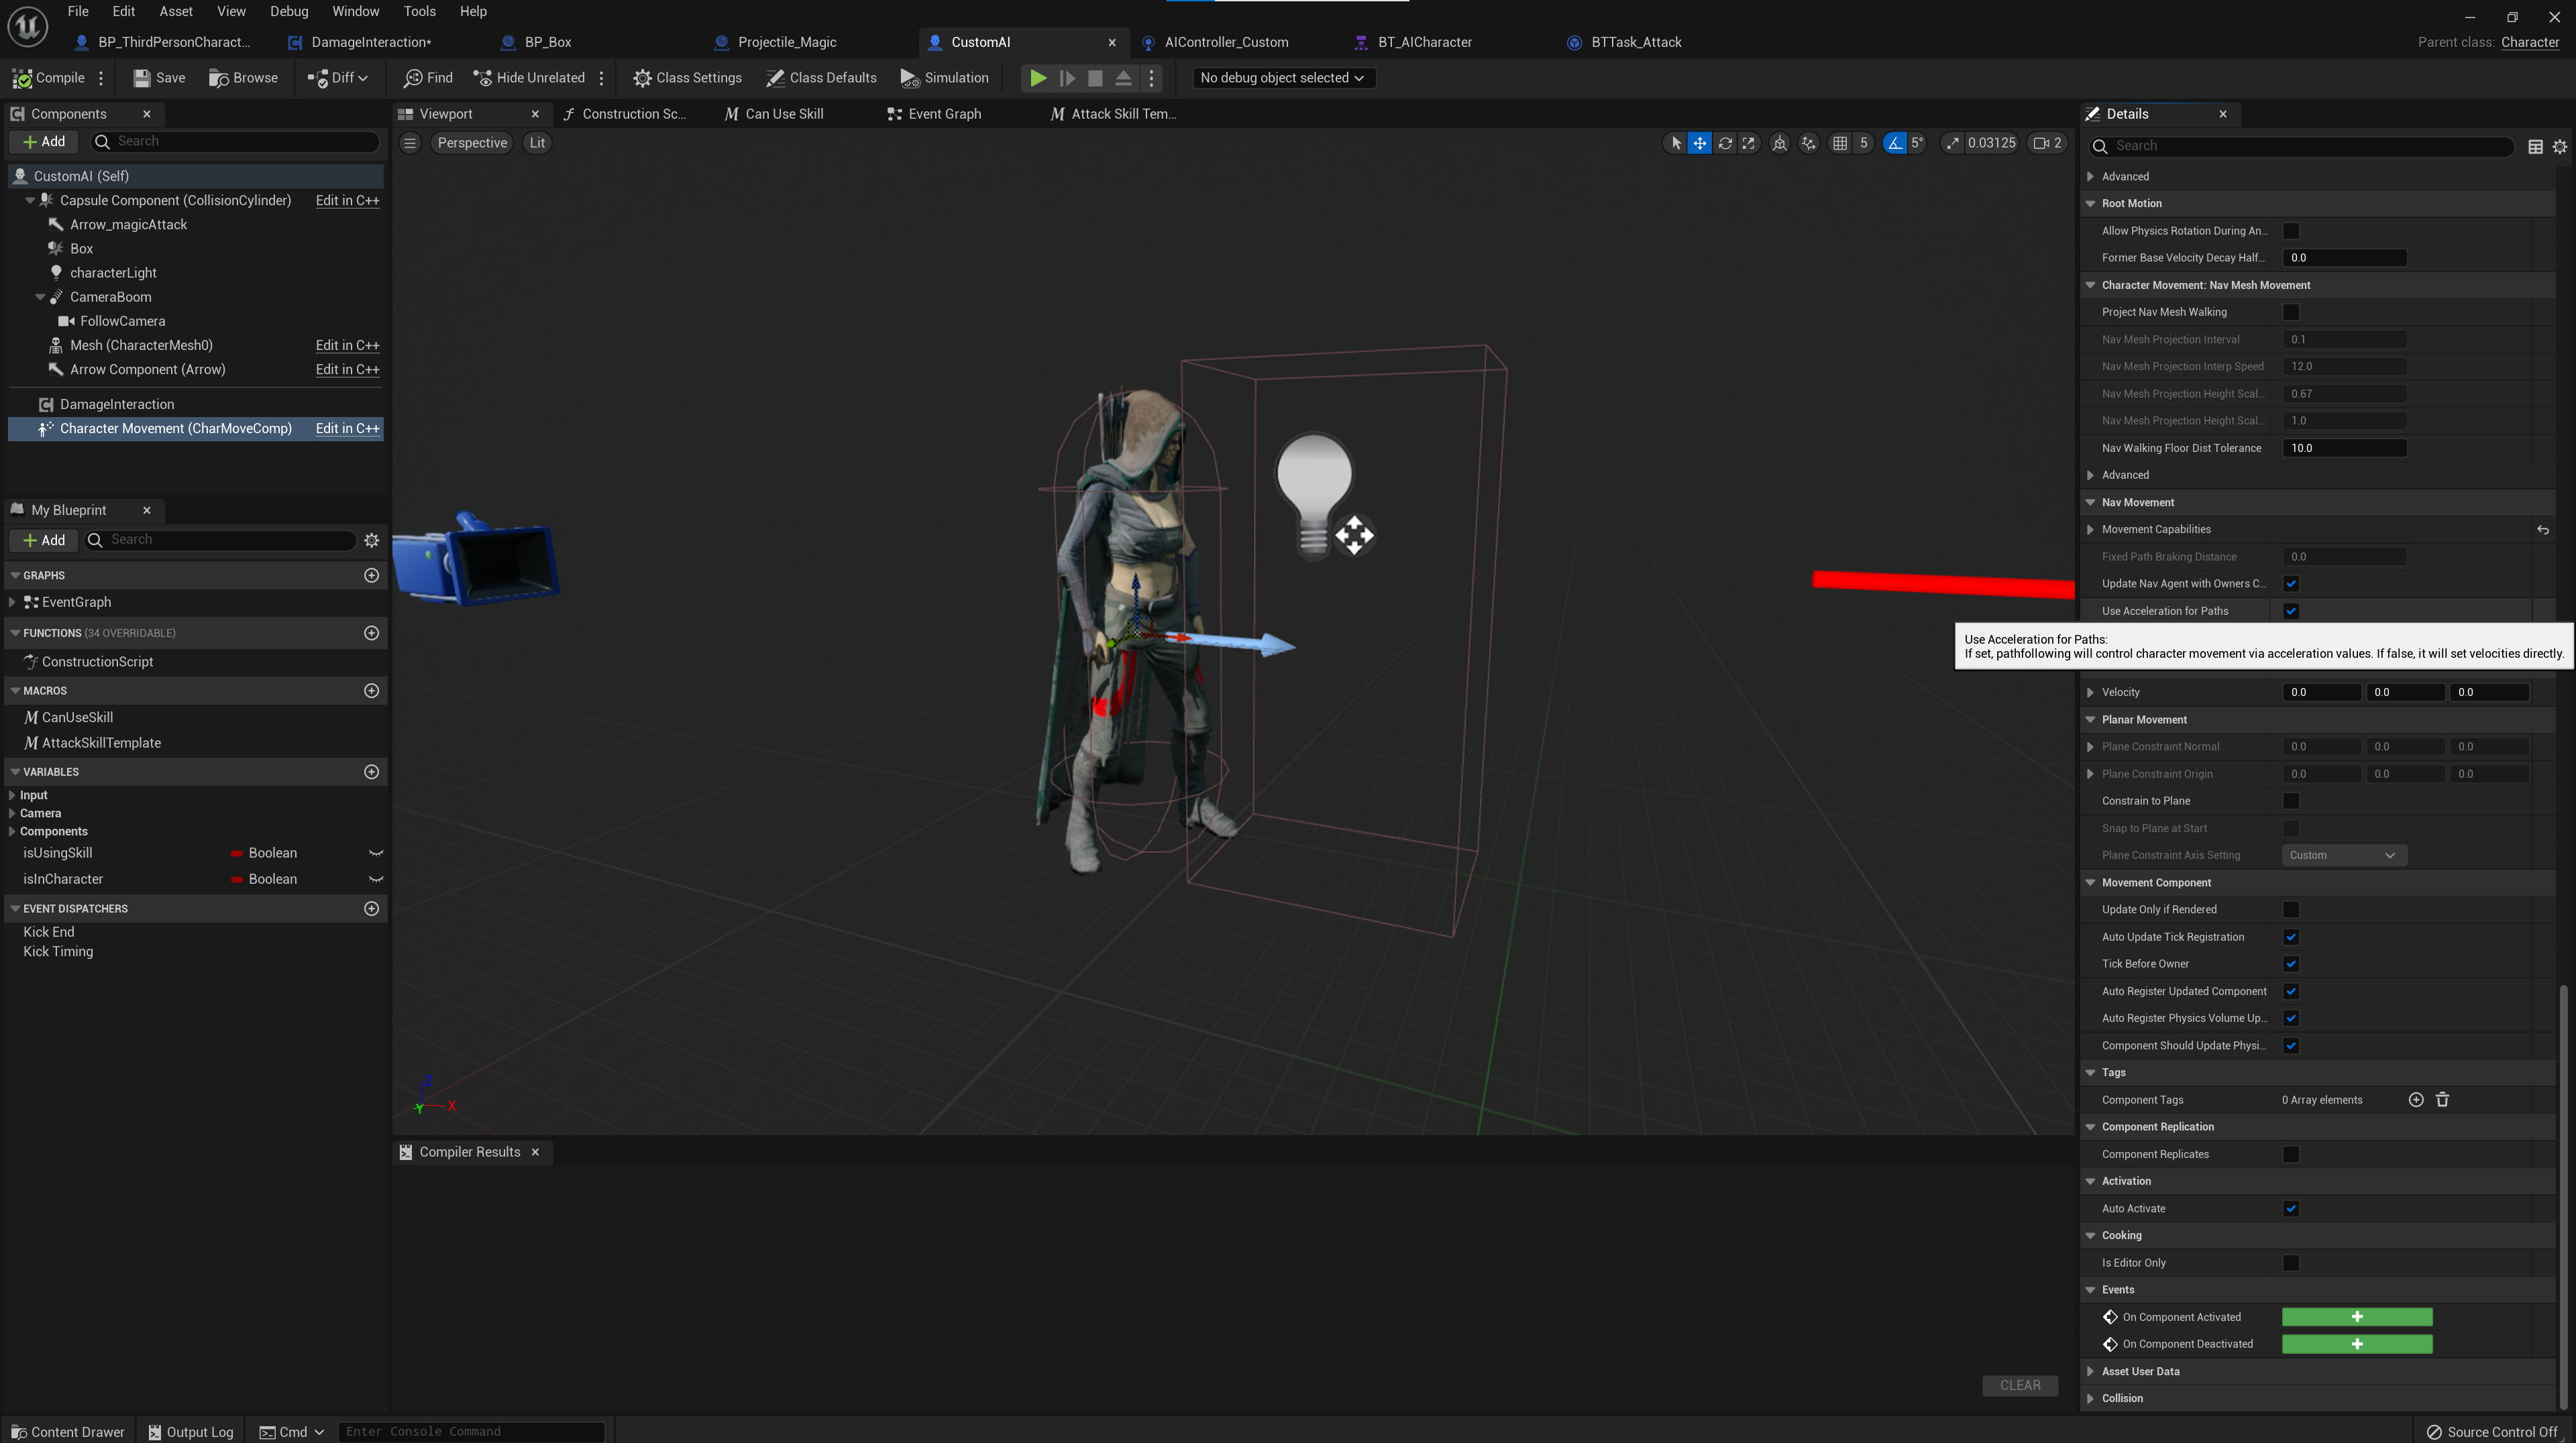
Task: Add a new event dispatcher
Action: tap(372, 909)
